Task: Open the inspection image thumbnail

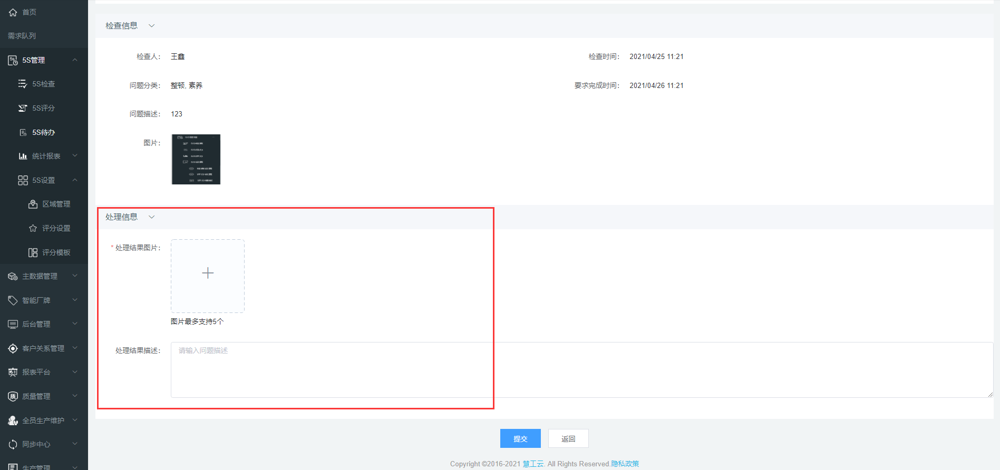Action: click(196, 159)
